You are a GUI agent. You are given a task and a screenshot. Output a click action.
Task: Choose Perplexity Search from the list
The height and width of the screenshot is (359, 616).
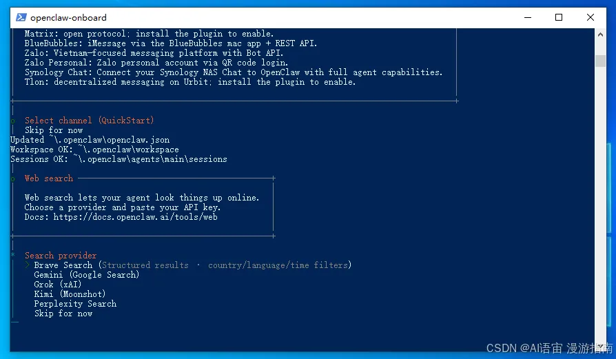[x=75, y=304]
